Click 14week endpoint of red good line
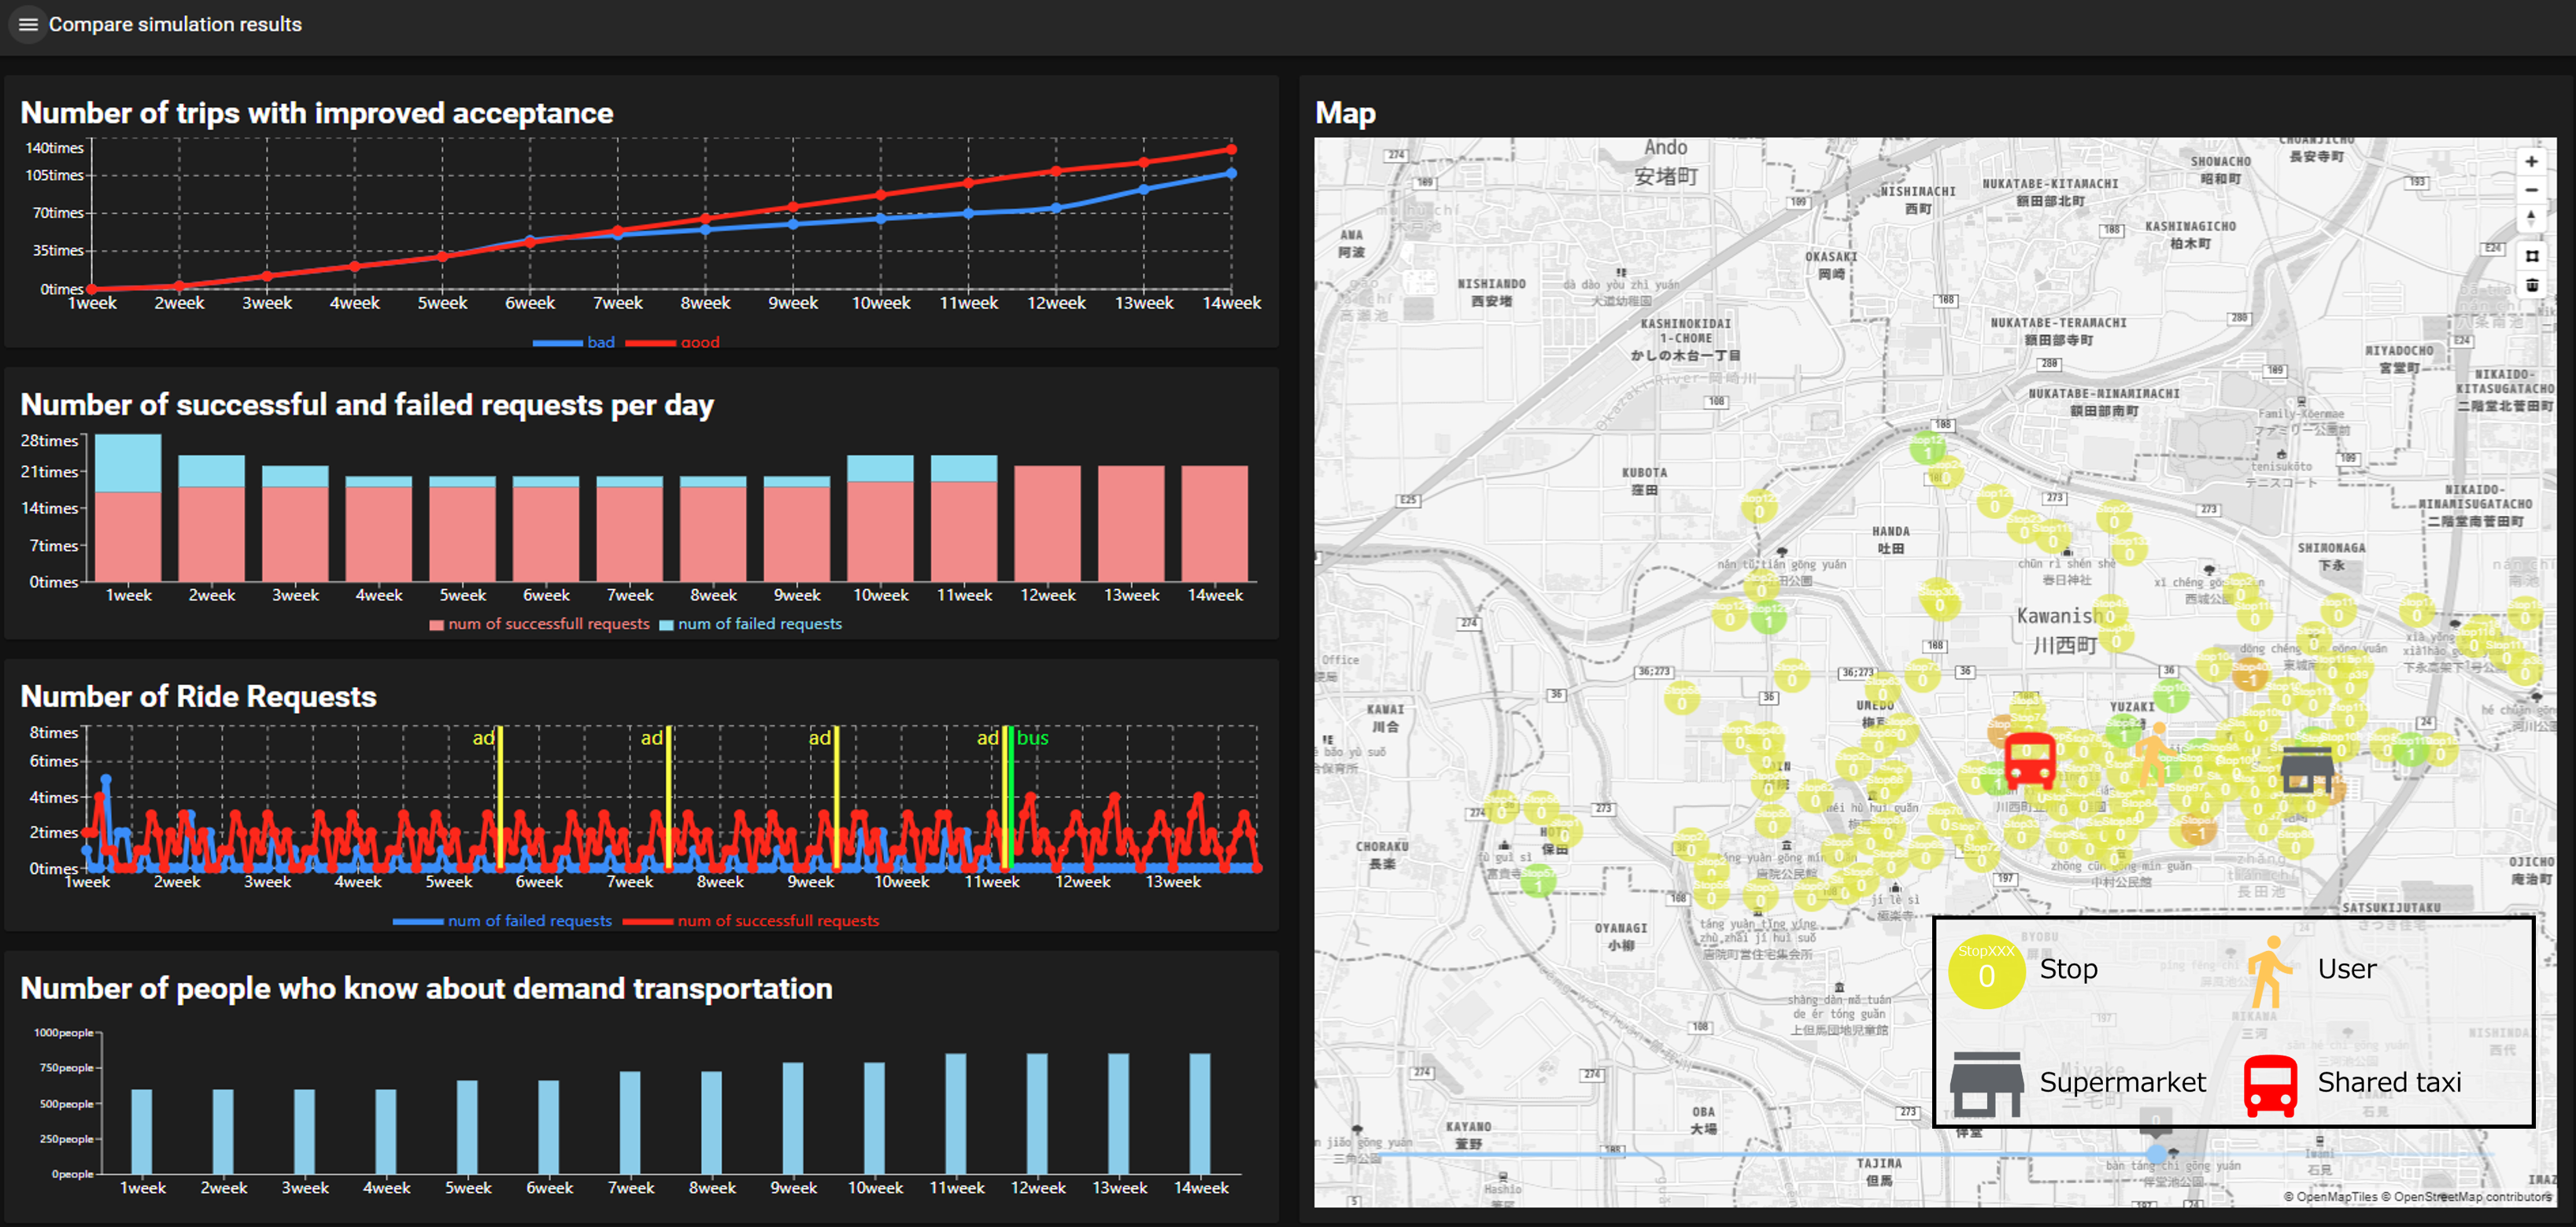Screen dimensions: 2576x1227 pyautogui.click(x=1231, y=150)
